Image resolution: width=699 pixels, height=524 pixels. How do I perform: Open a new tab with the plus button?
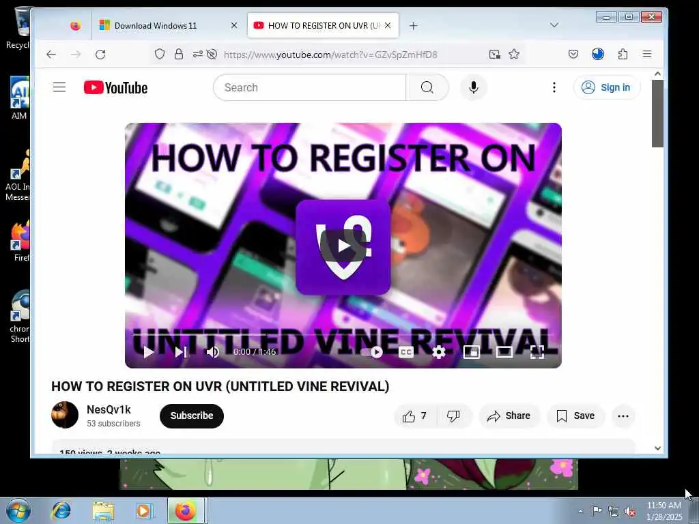tap(413, 26)
